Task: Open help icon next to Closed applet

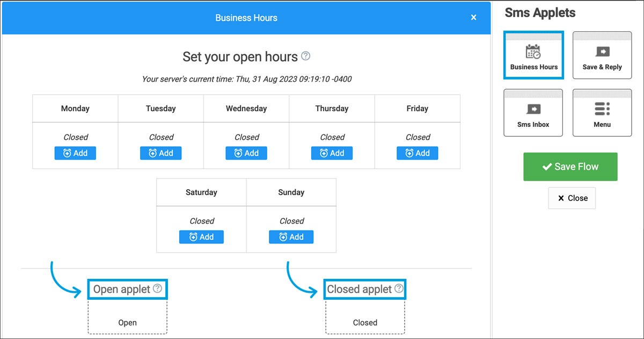Action: coord(399,288)
